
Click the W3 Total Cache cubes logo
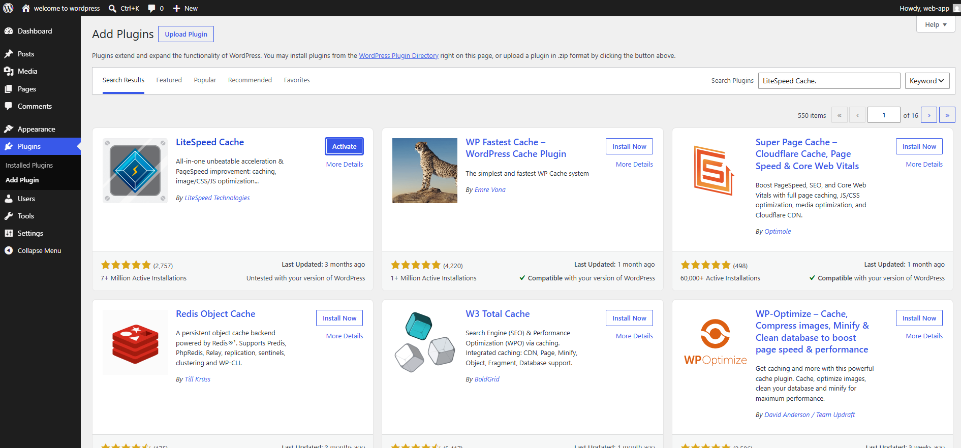tap(425, 342)
